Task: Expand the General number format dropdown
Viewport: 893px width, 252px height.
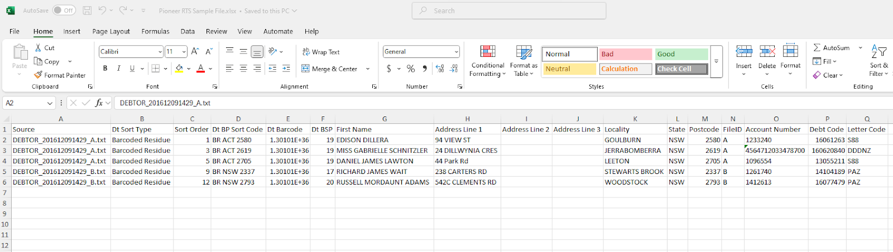Action: 456,52
